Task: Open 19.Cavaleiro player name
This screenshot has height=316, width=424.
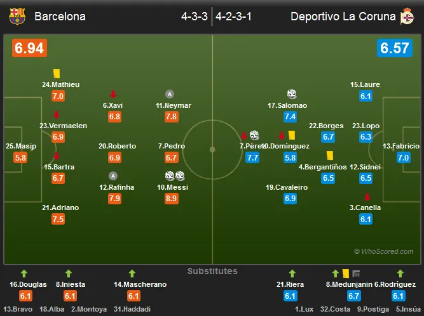Action: [x=287, y=187]
